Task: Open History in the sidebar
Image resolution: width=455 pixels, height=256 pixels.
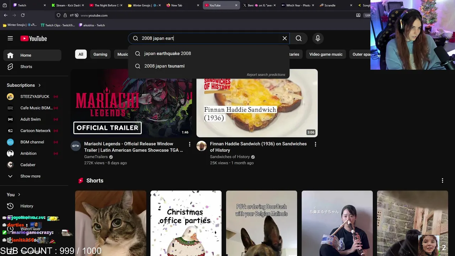Action: 32,206
